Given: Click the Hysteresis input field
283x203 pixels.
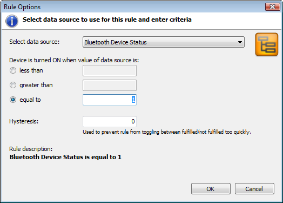Looking at the screenshot, I should point(110,121).
